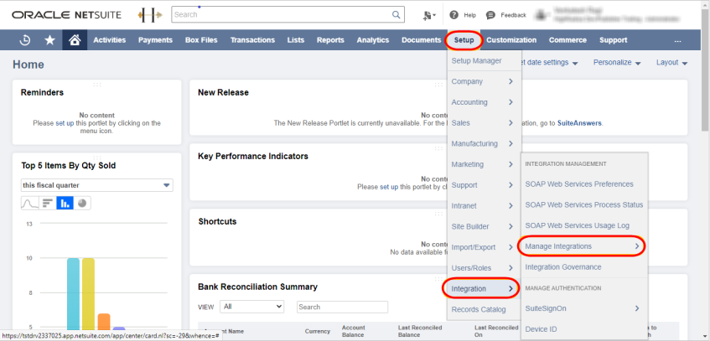Follow the SuiteAnswers link

pyautogui.click(x=577, y=123)
